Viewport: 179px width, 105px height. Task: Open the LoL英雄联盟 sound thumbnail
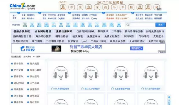coord(61,73)
